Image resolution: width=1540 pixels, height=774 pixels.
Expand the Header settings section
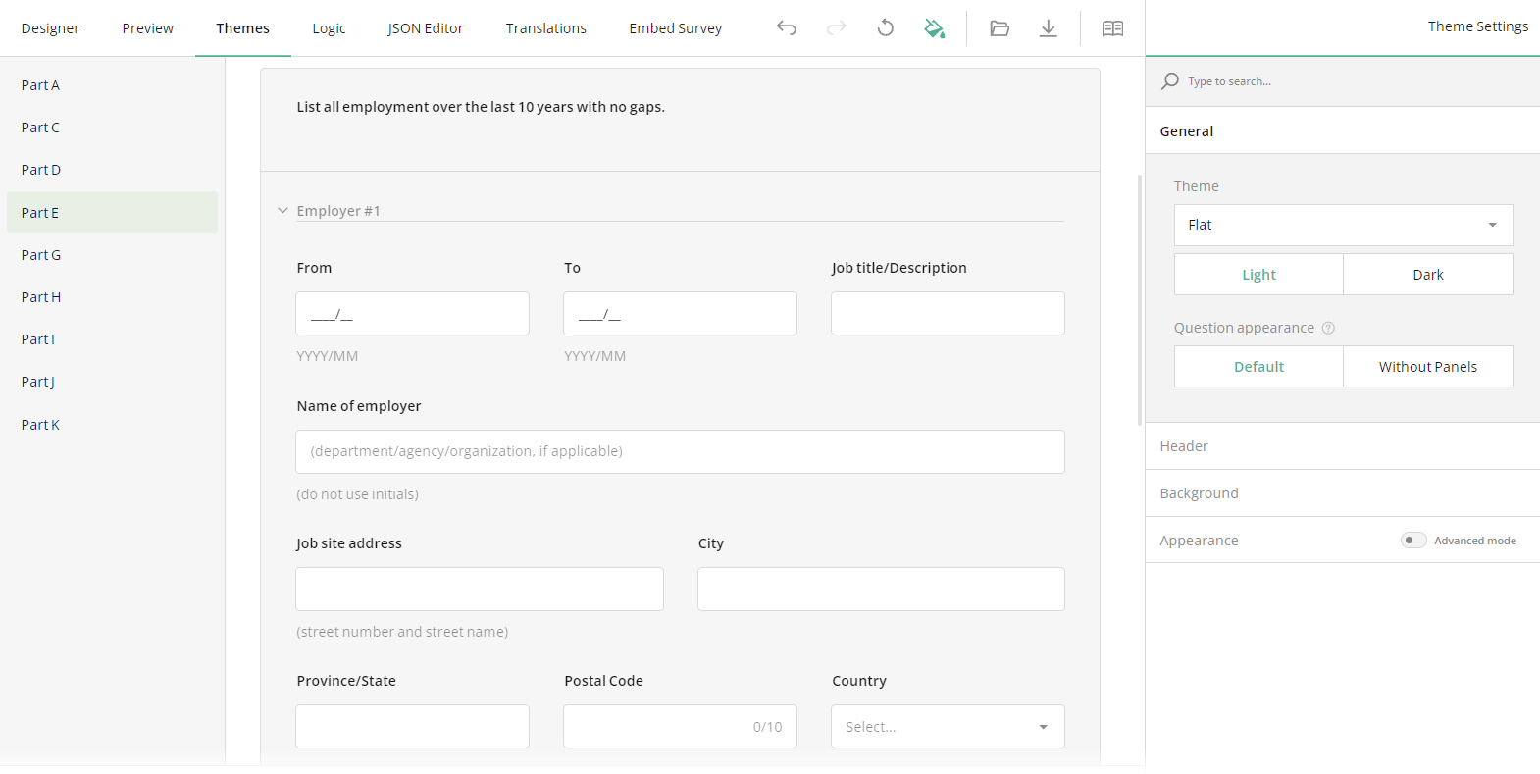coord(1343,446)
